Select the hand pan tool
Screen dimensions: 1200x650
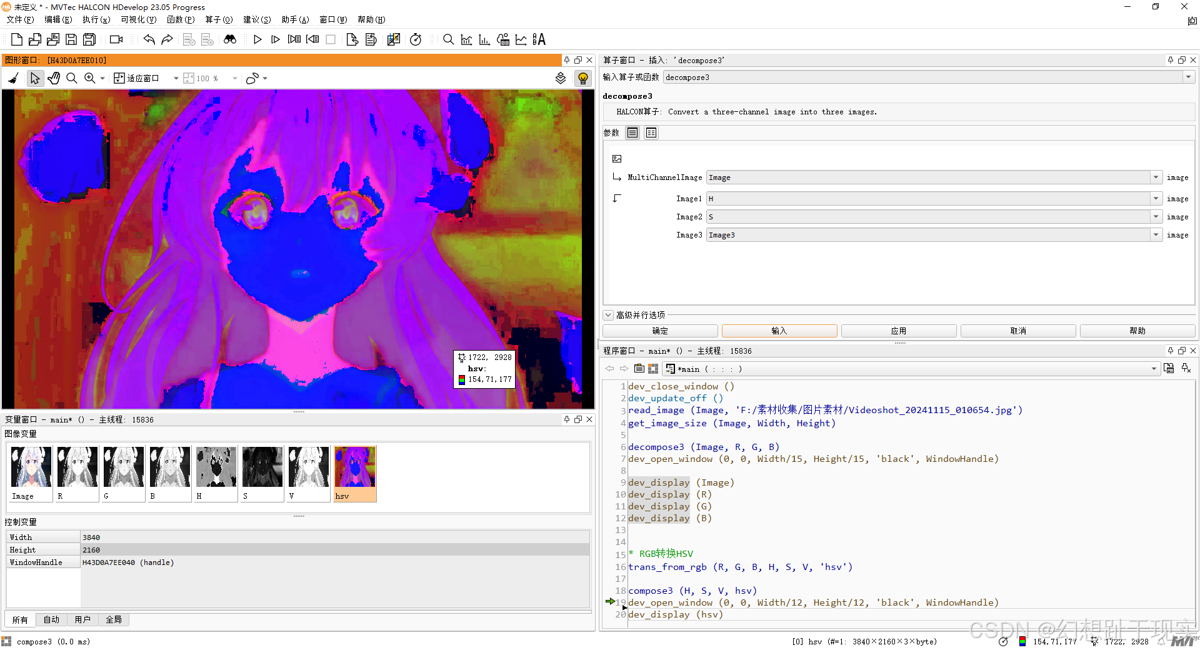54,78
